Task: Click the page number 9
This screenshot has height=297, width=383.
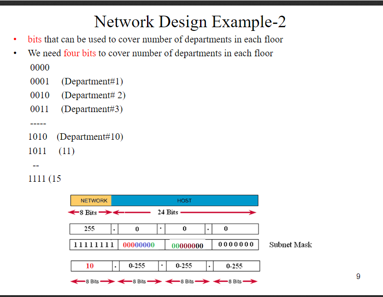Action: tap(358, 277)
